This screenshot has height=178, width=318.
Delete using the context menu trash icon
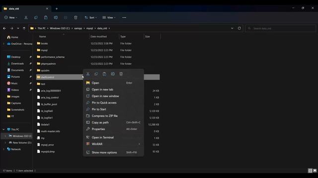[121, 74]
